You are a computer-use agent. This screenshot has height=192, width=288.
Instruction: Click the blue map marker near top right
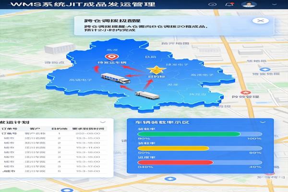point(265,70)
